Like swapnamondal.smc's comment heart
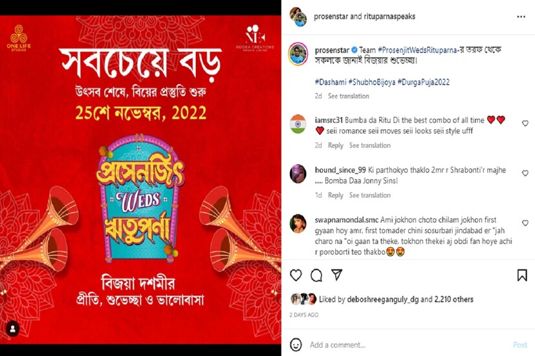Screen dimensions: 535x356 [x=525, y=223]
